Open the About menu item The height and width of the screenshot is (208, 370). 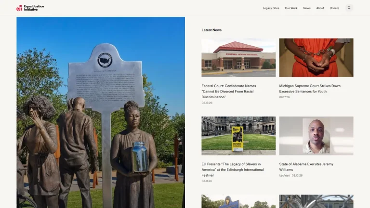pyautogui.click(x=320, y=8)
